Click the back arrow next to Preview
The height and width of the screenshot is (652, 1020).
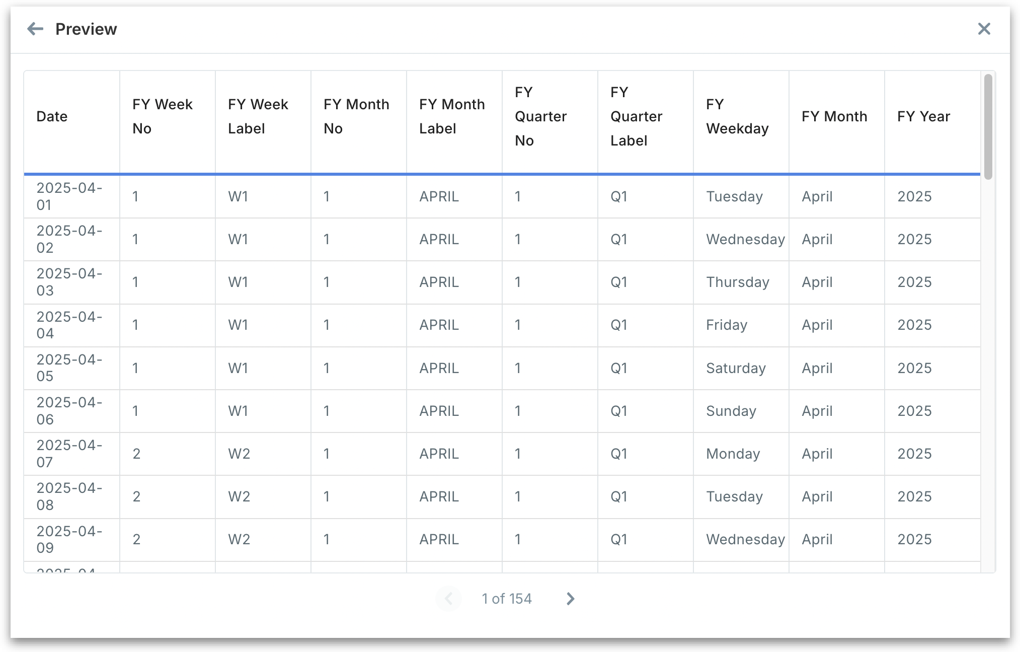35,29
